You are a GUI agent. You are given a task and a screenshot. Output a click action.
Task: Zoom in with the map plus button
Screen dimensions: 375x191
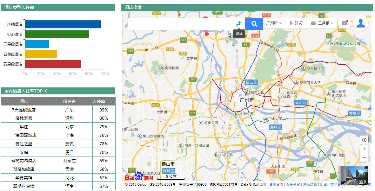tap(364, 149)
